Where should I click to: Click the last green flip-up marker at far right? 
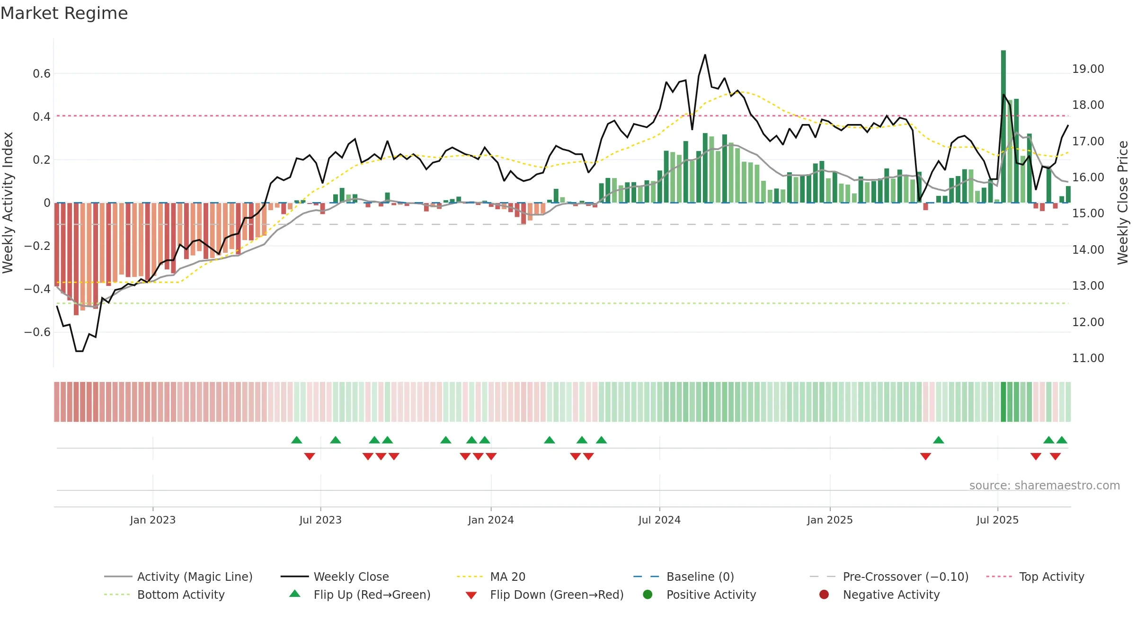(1062, 440)
